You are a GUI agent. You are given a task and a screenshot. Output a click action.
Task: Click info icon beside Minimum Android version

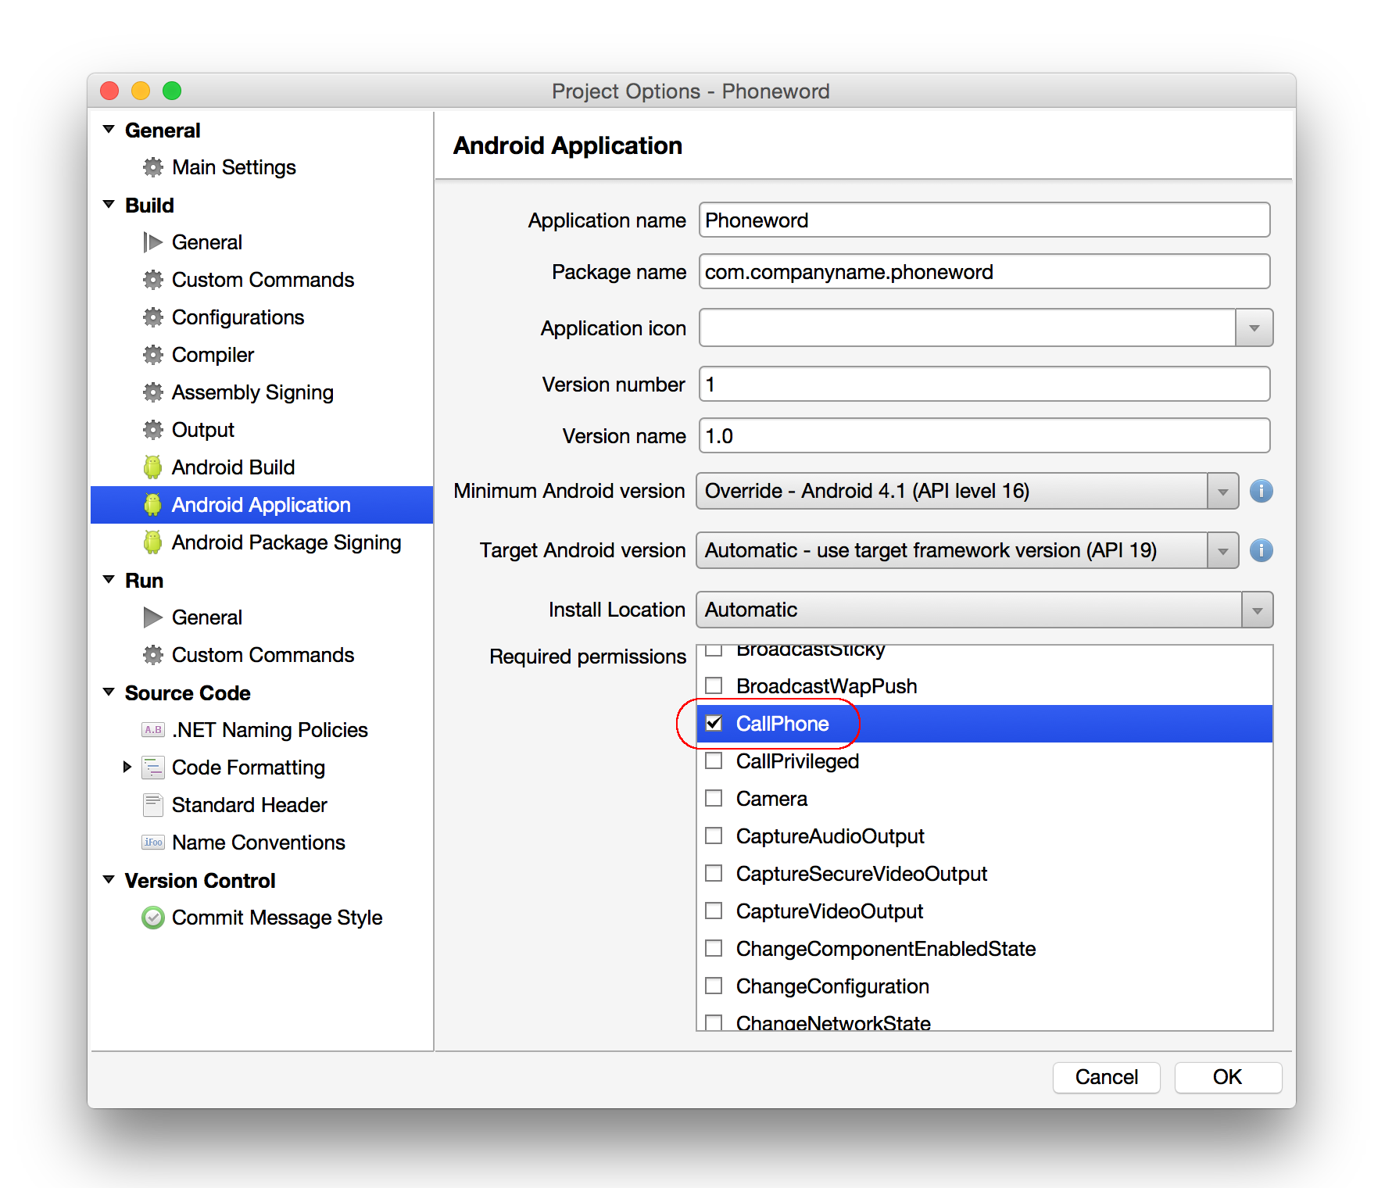pyautogui.click(x=1261, y=491)
